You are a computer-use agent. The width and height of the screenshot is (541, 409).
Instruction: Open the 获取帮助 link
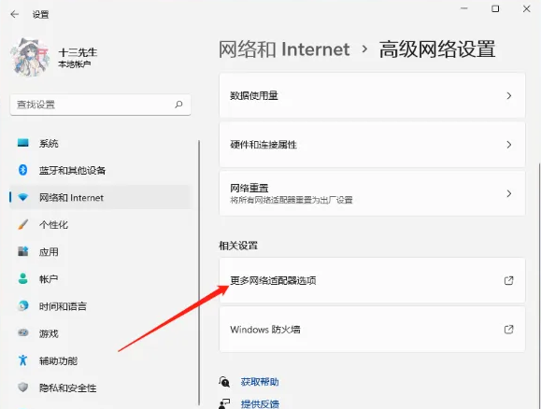point(260,382)
